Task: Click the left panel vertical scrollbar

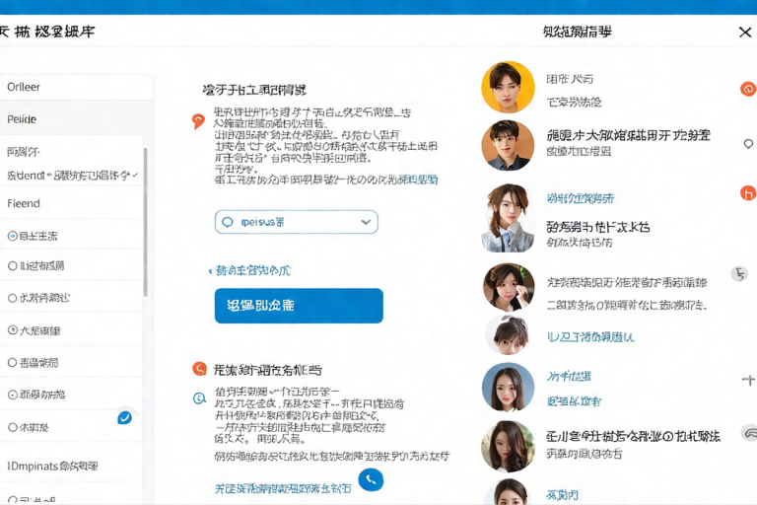Action: click(145, 222)
